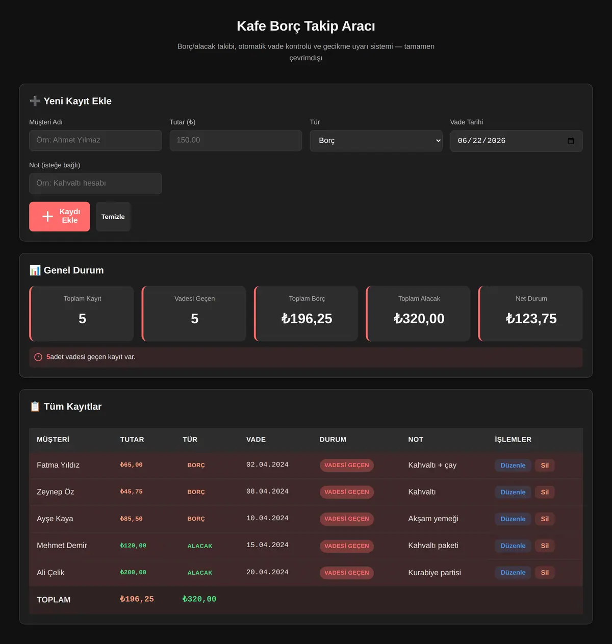Delete Fatma Yıldız record with Sil
612x644 pixels.
[x=545, y=466]
